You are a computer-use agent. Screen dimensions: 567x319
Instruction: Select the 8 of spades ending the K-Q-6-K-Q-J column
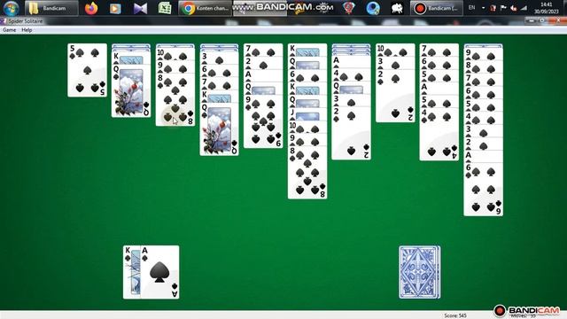click(307, 172)
